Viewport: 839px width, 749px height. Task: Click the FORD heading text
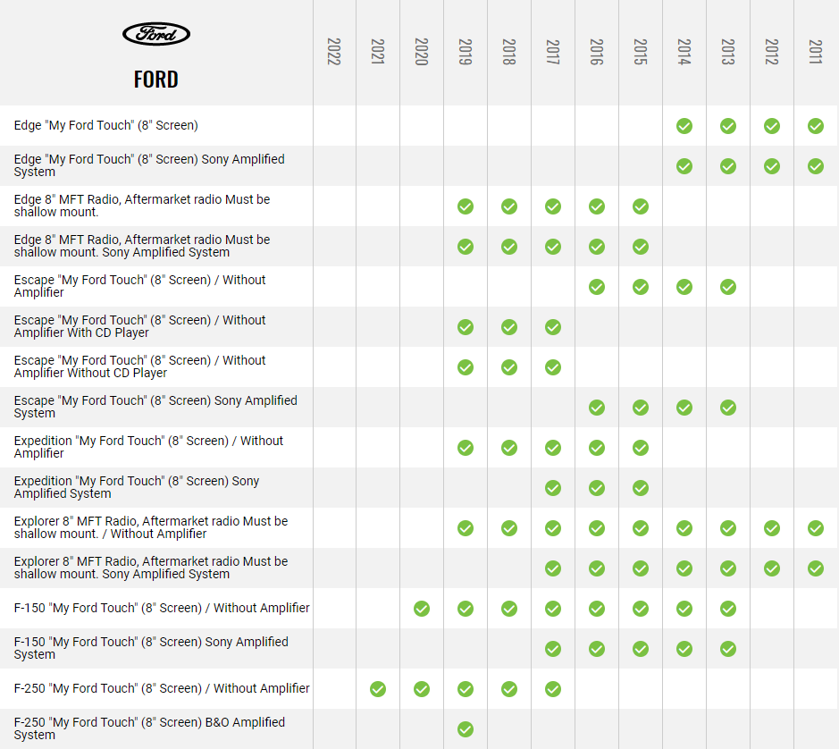pos(156,80)
